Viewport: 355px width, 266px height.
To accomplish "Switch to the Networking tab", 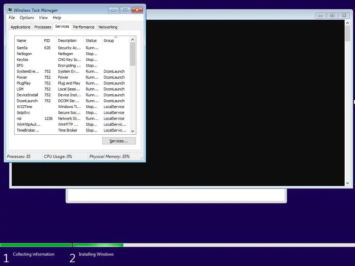I will tap(108, 27).
